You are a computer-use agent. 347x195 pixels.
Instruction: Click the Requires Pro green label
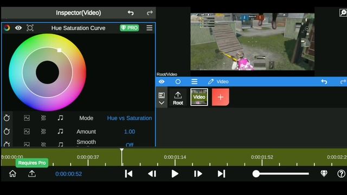pyautogui.click(x=32, y=163)
